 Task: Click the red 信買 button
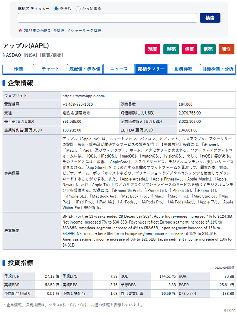click(190, 49)
